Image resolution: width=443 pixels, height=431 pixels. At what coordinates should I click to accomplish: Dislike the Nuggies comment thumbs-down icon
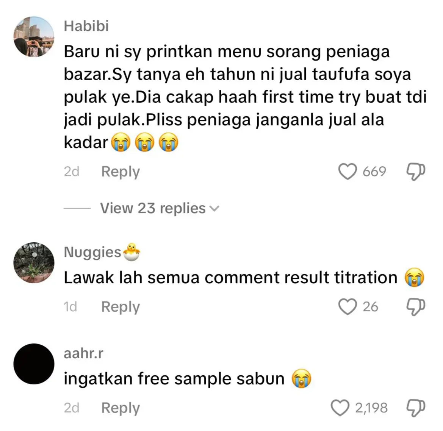(x=416, y=307)
